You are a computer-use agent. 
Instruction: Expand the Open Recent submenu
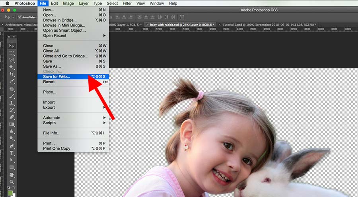[74, 35]
